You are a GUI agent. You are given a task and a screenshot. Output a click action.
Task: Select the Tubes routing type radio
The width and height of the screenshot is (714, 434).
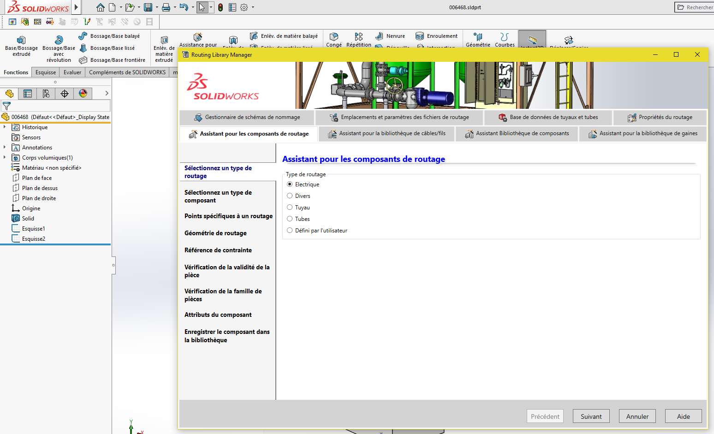pyautogui.click(x=290, y=219)
